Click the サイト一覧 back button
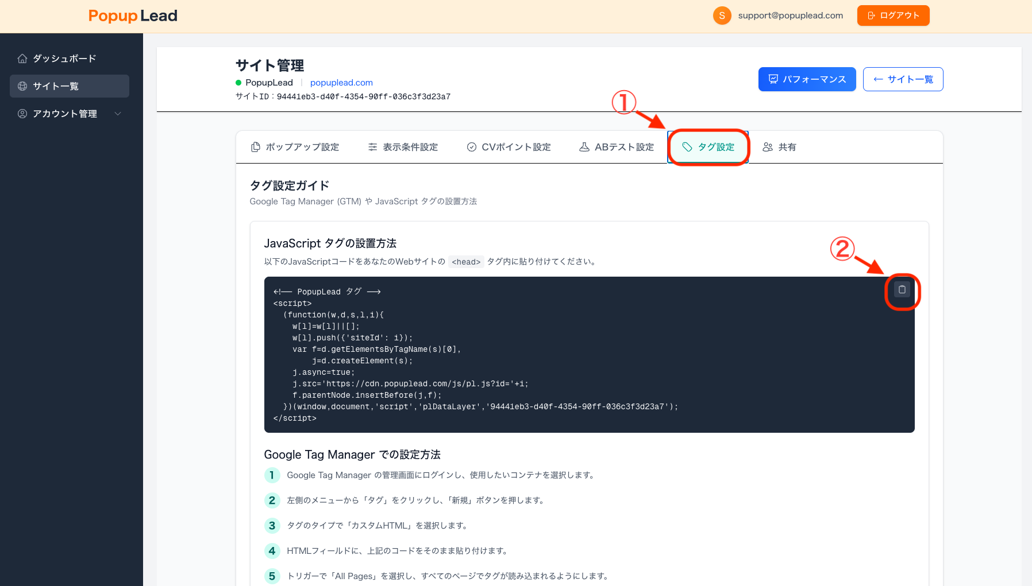 point(903,79)
